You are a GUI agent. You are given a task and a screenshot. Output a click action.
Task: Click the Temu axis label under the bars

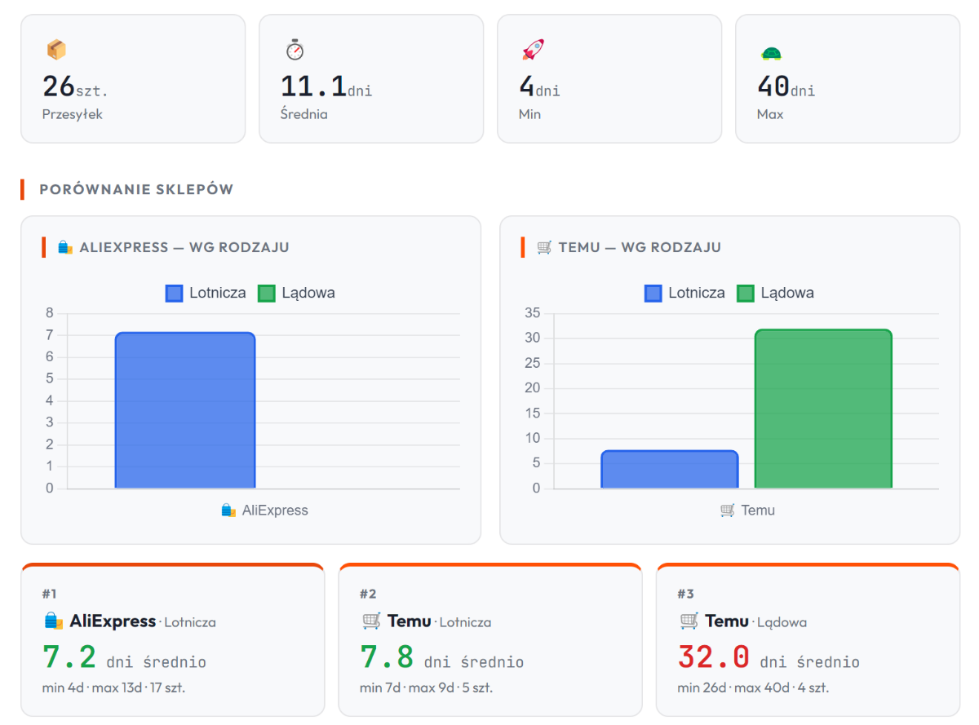click(x=757, y=511)
